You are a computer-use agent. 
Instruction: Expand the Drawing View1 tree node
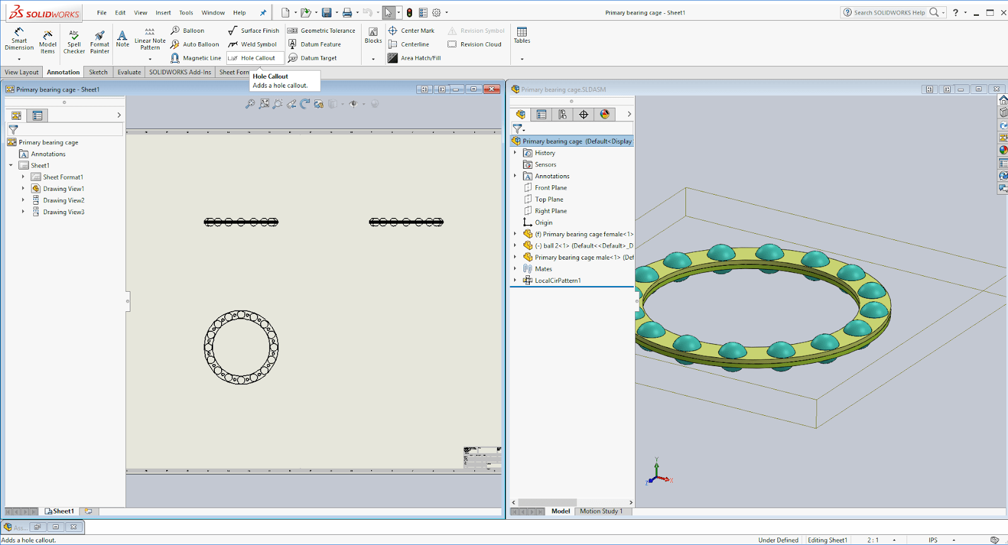23,188
